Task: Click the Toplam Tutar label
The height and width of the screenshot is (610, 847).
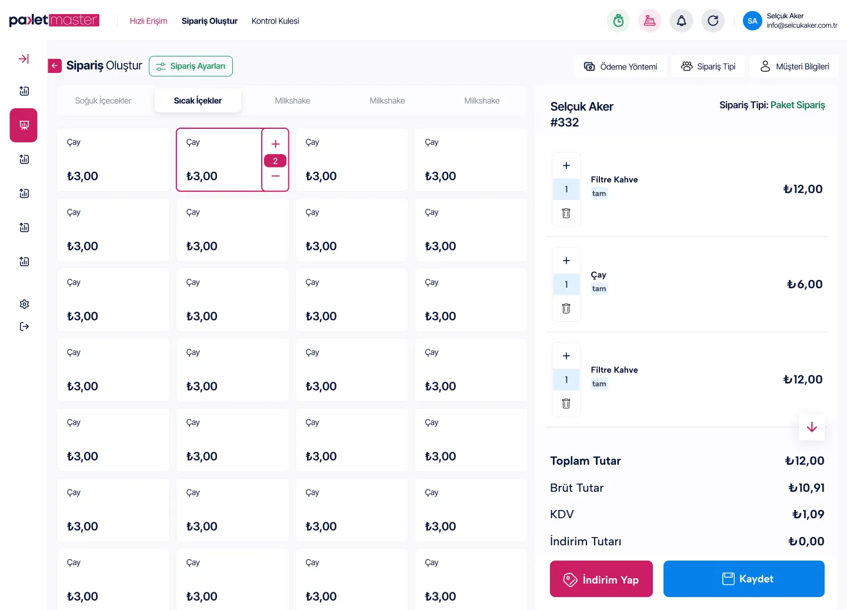Action: 585,461
